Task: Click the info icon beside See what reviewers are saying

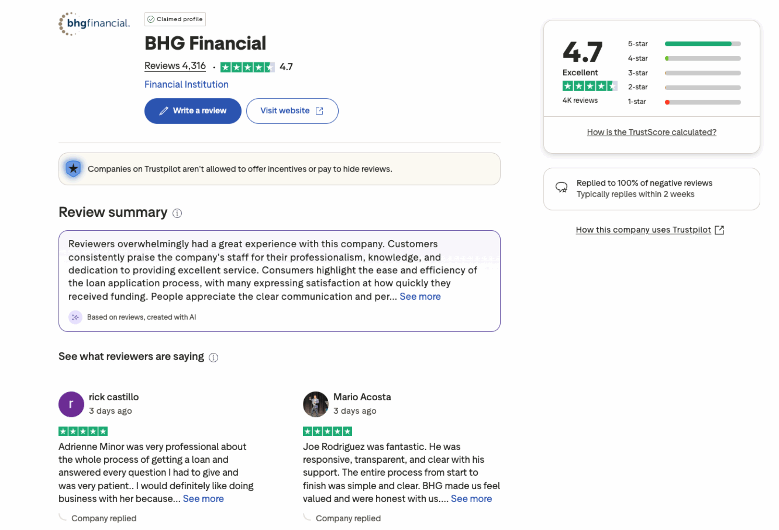Action: pyautogui.click(x=214, y=357)
